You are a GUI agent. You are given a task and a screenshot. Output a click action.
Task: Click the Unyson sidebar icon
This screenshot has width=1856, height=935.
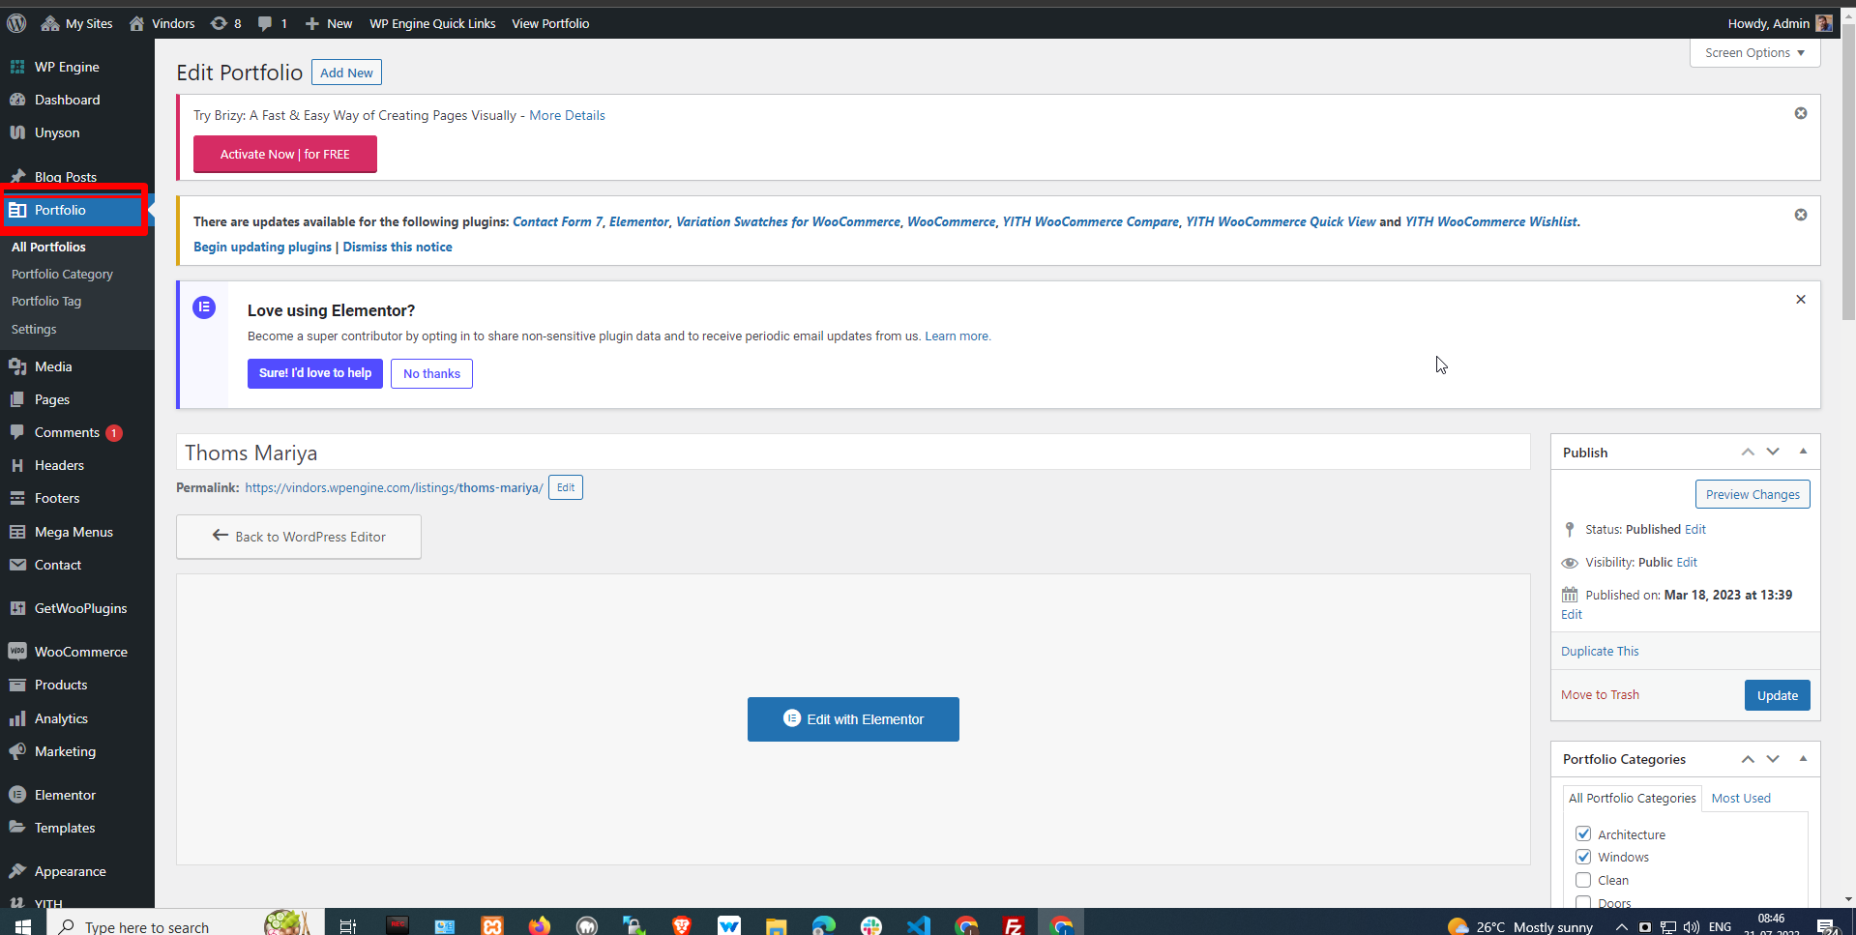17,132
